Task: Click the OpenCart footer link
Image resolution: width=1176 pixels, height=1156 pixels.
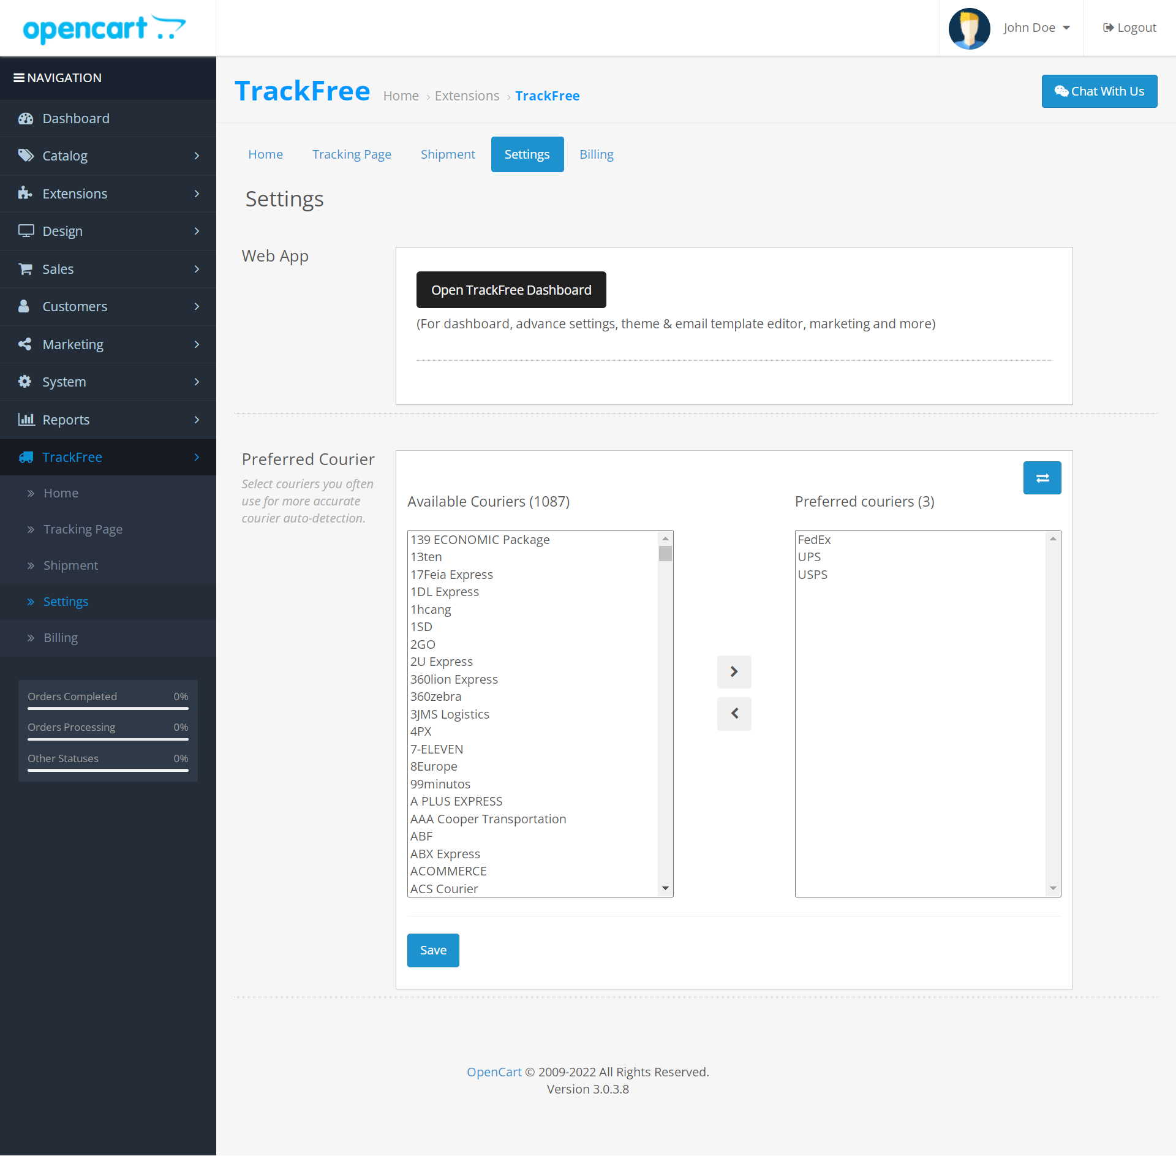Action: (494, 1072)
